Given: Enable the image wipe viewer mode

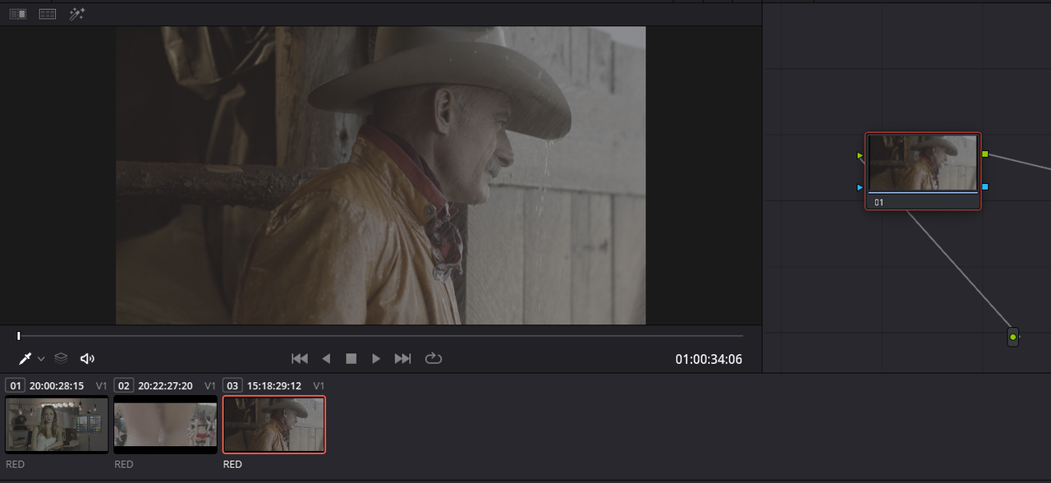Looking at the screenshot, I should coord(17,14).
